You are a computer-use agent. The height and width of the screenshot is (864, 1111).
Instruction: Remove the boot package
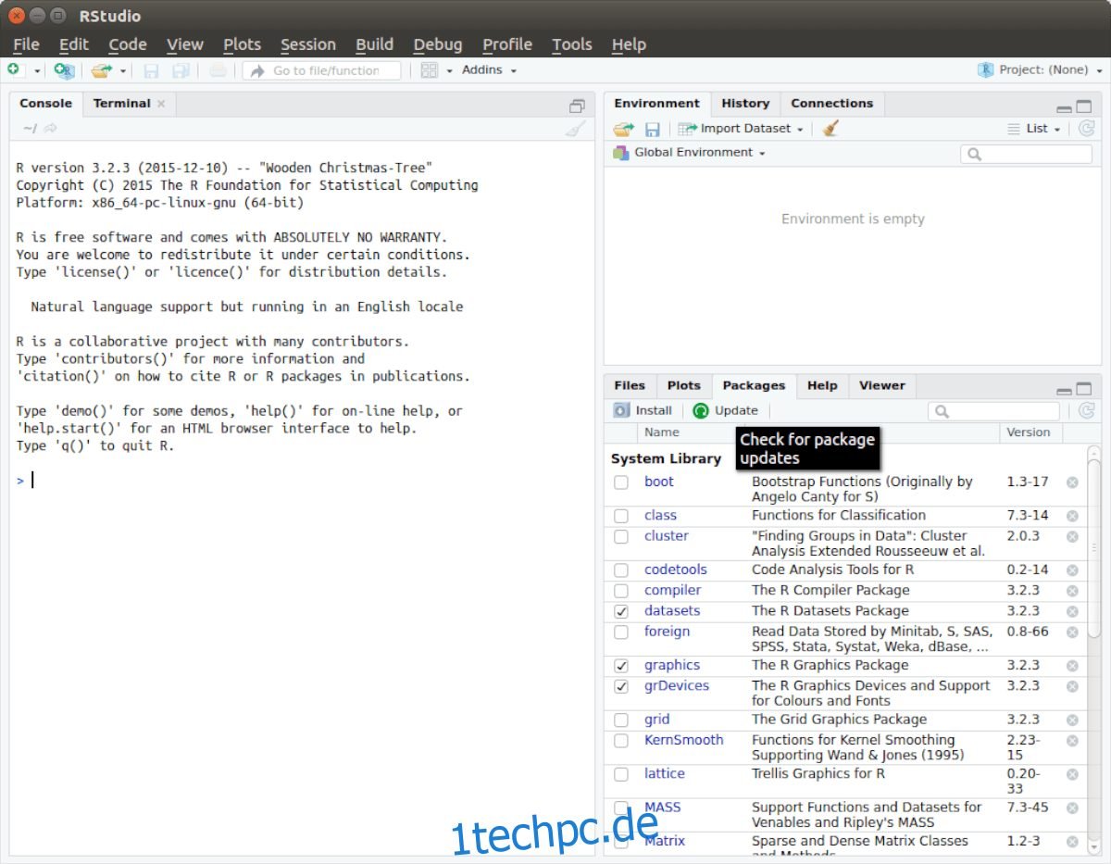pyautogui.click(x=1072, y=482)
